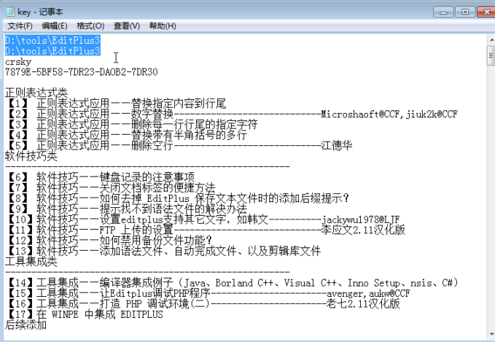
Task: Click line 【4】 替换带有半角括号的多行
Action: (x=126, y=135)
